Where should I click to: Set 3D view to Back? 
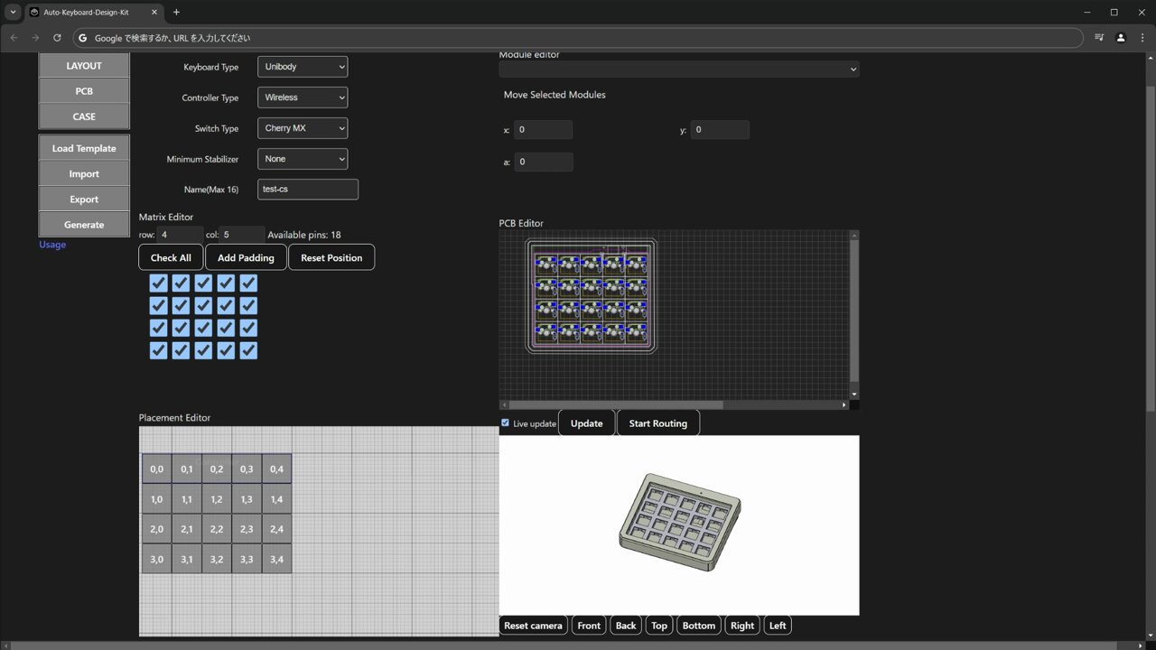[626, 626]
